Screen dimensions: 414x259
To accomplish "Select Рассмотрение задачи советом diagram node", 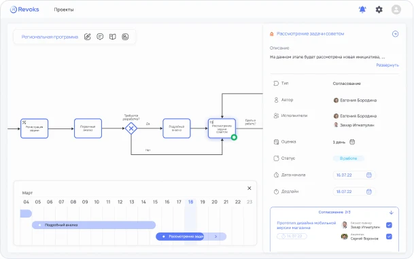I will tap(222, 128).
